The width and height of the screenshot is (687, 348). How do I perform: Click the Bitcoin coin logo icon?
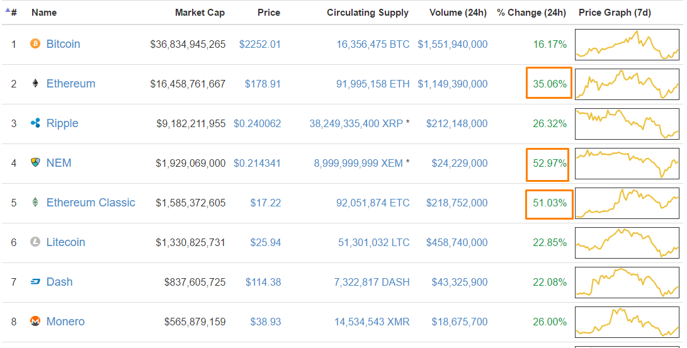pyautogui.click(x=35, y=44)
